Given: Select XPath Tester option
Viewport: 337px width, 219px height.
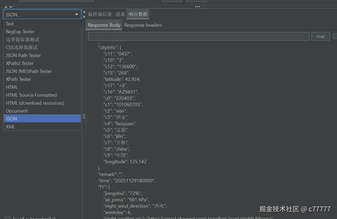Looking at the screenshot, I should (42, 79).
